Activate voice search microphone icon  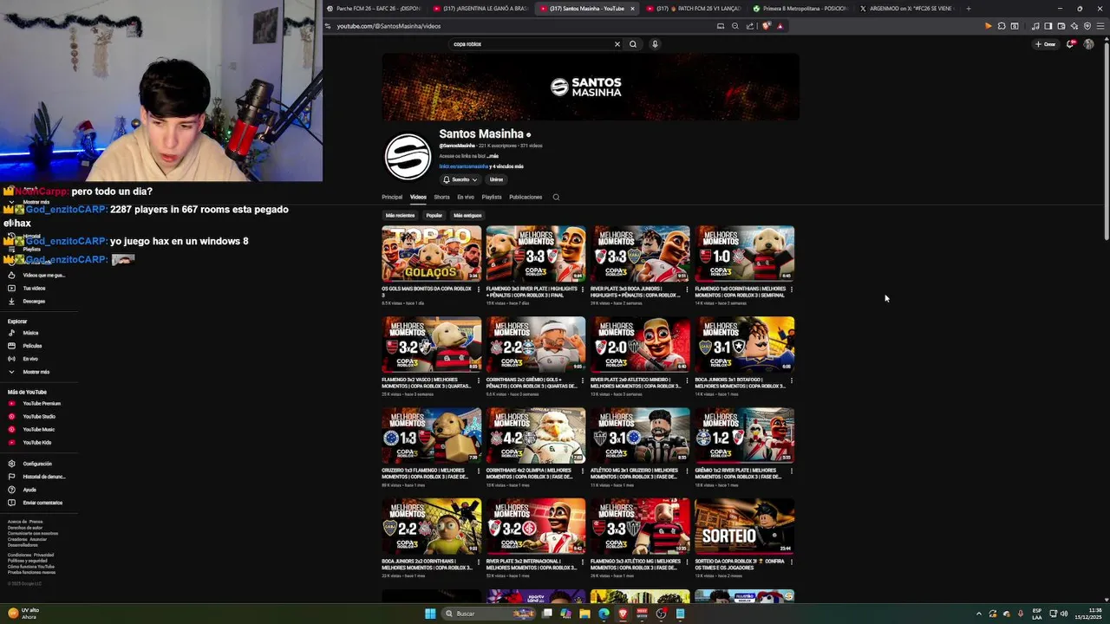coord(655,44)
